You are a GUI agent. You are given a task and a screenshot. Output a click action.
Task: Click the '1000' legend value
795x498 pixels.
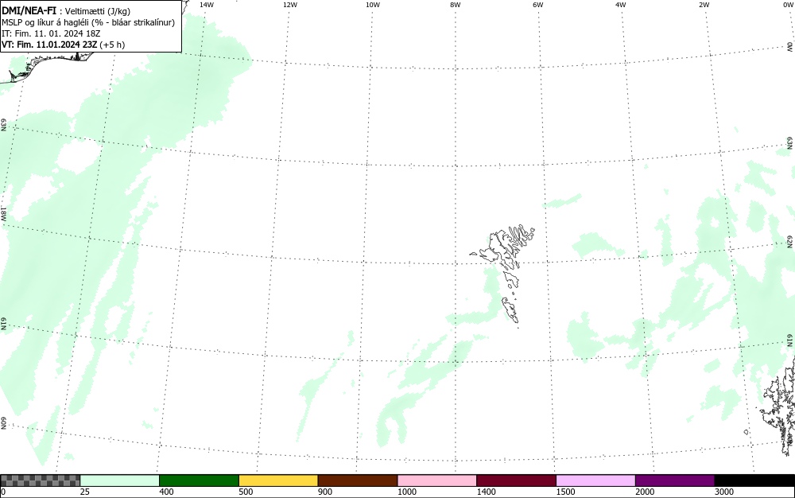[406, 492]
